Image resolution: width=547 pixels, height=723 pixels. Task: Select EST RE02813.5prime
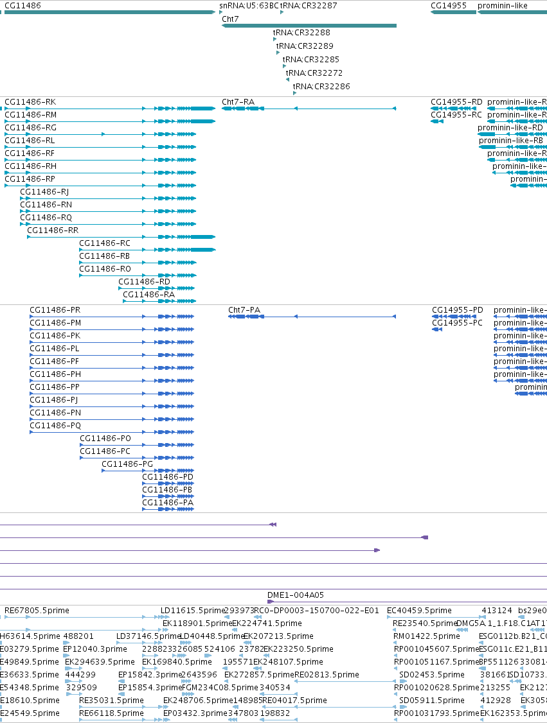point(327,675)
